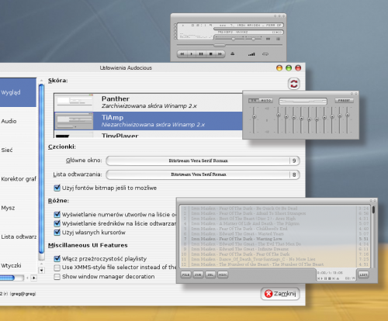This screenshot has width=388, height=321.
Task: Toggle equalizer button in main player
Action: (268, 39)
